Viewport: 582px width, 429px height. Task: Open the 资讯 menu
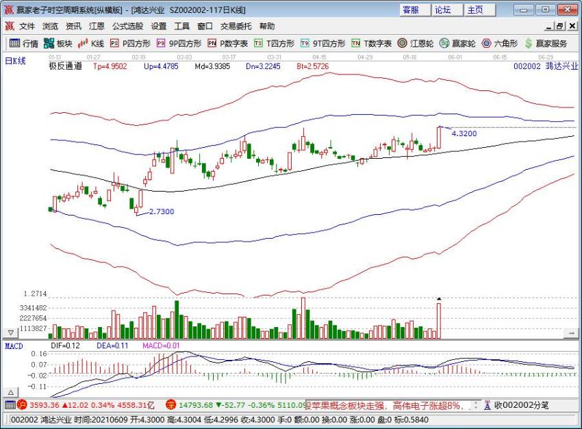73,26
